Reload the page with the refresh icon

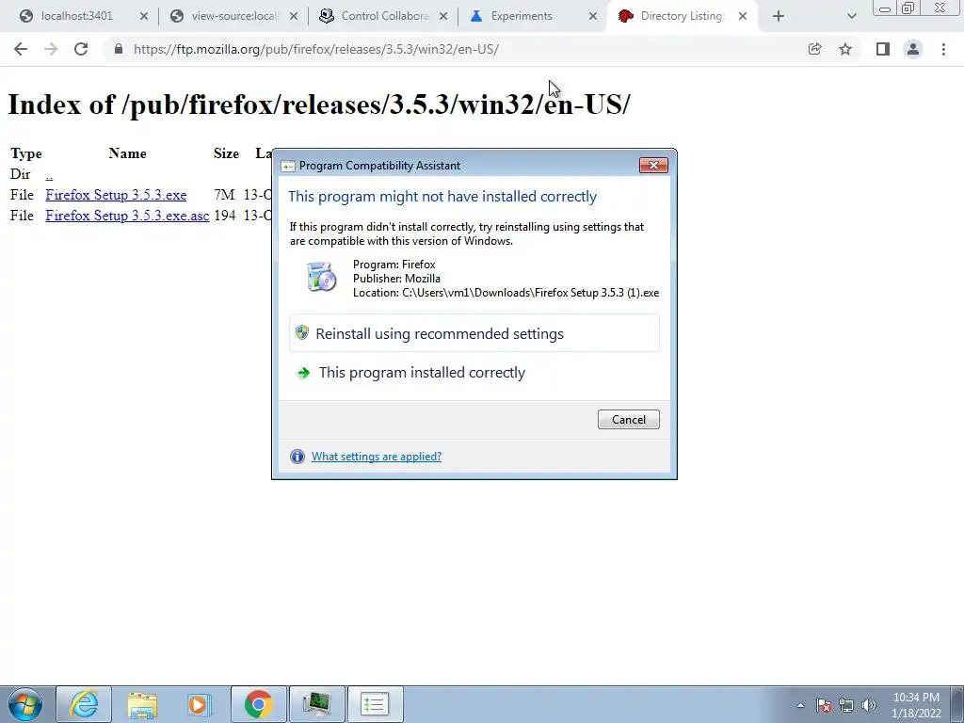point(81,49)
